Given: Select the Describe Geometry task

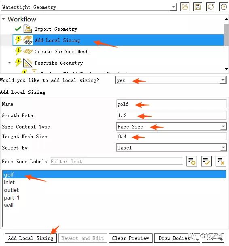Looking at the screenshot, I should tap(59, 63).
